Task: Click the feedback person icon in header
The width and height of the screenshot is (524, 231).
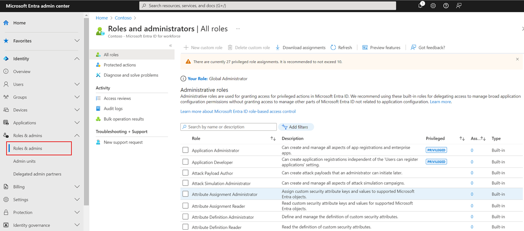Action: [458, 6]
